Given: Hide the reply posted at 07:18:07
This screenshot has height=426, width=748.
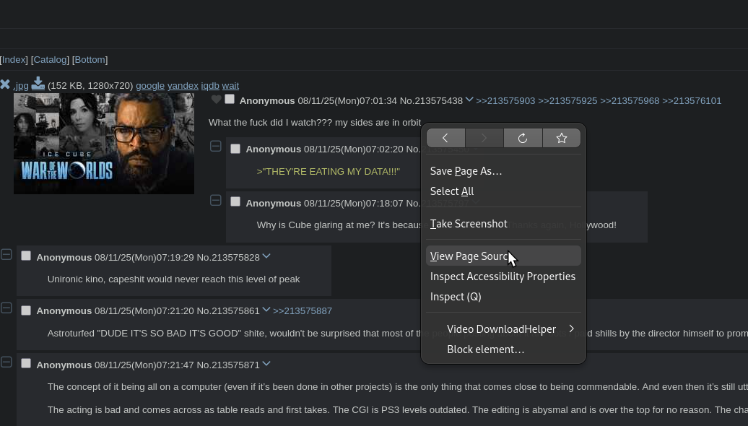Looking at the screenshot, I should [216, 200].
